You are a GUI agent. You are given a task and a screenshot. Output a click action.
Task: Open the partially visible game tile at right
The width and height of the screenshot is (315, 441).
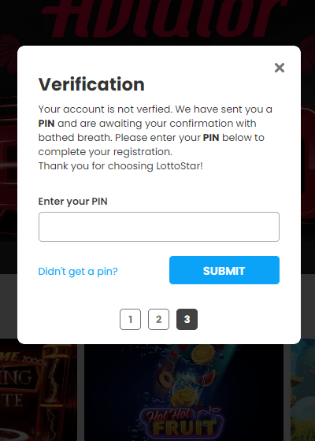302,392
